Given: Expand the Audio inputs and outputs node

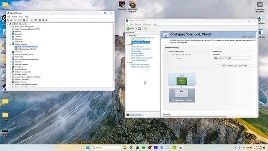Looking at the screenshot, I should coord(10,26).
